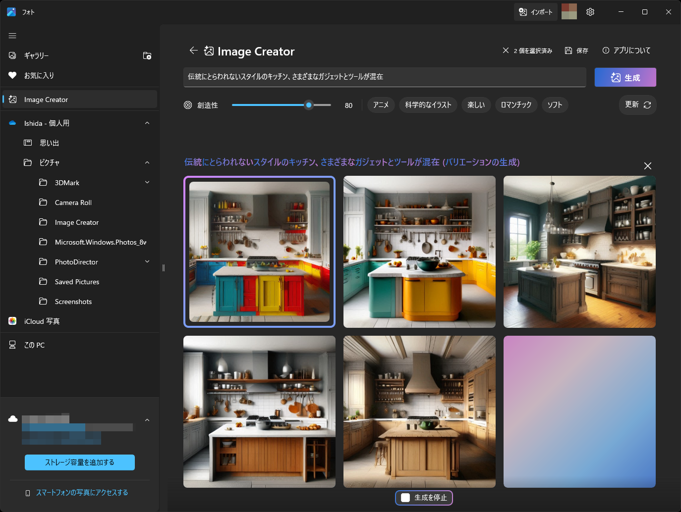
Task: Open the settings gear icon
Action: 590,12
